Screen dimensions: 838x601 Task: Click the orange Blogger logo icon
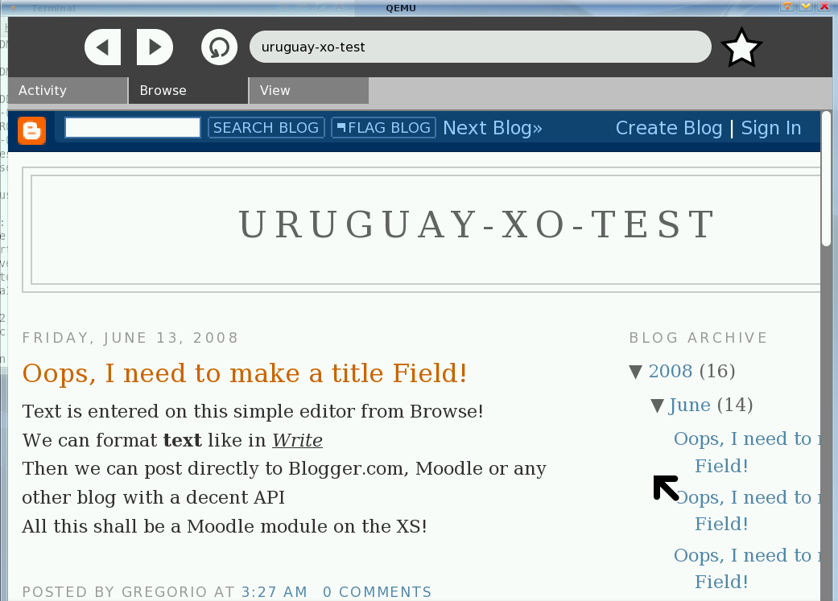pyautogui.click(x=32, y=130)
